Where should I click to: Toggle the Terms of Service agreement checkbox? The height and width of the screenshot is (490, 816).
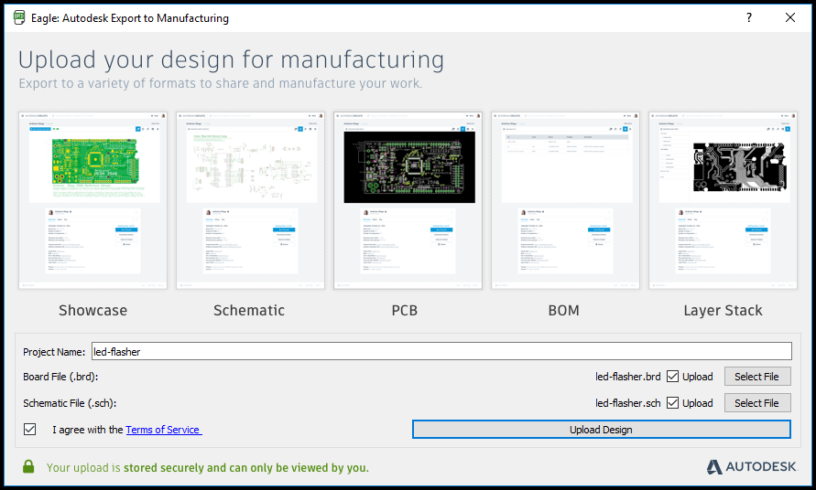tap(29, 429)
